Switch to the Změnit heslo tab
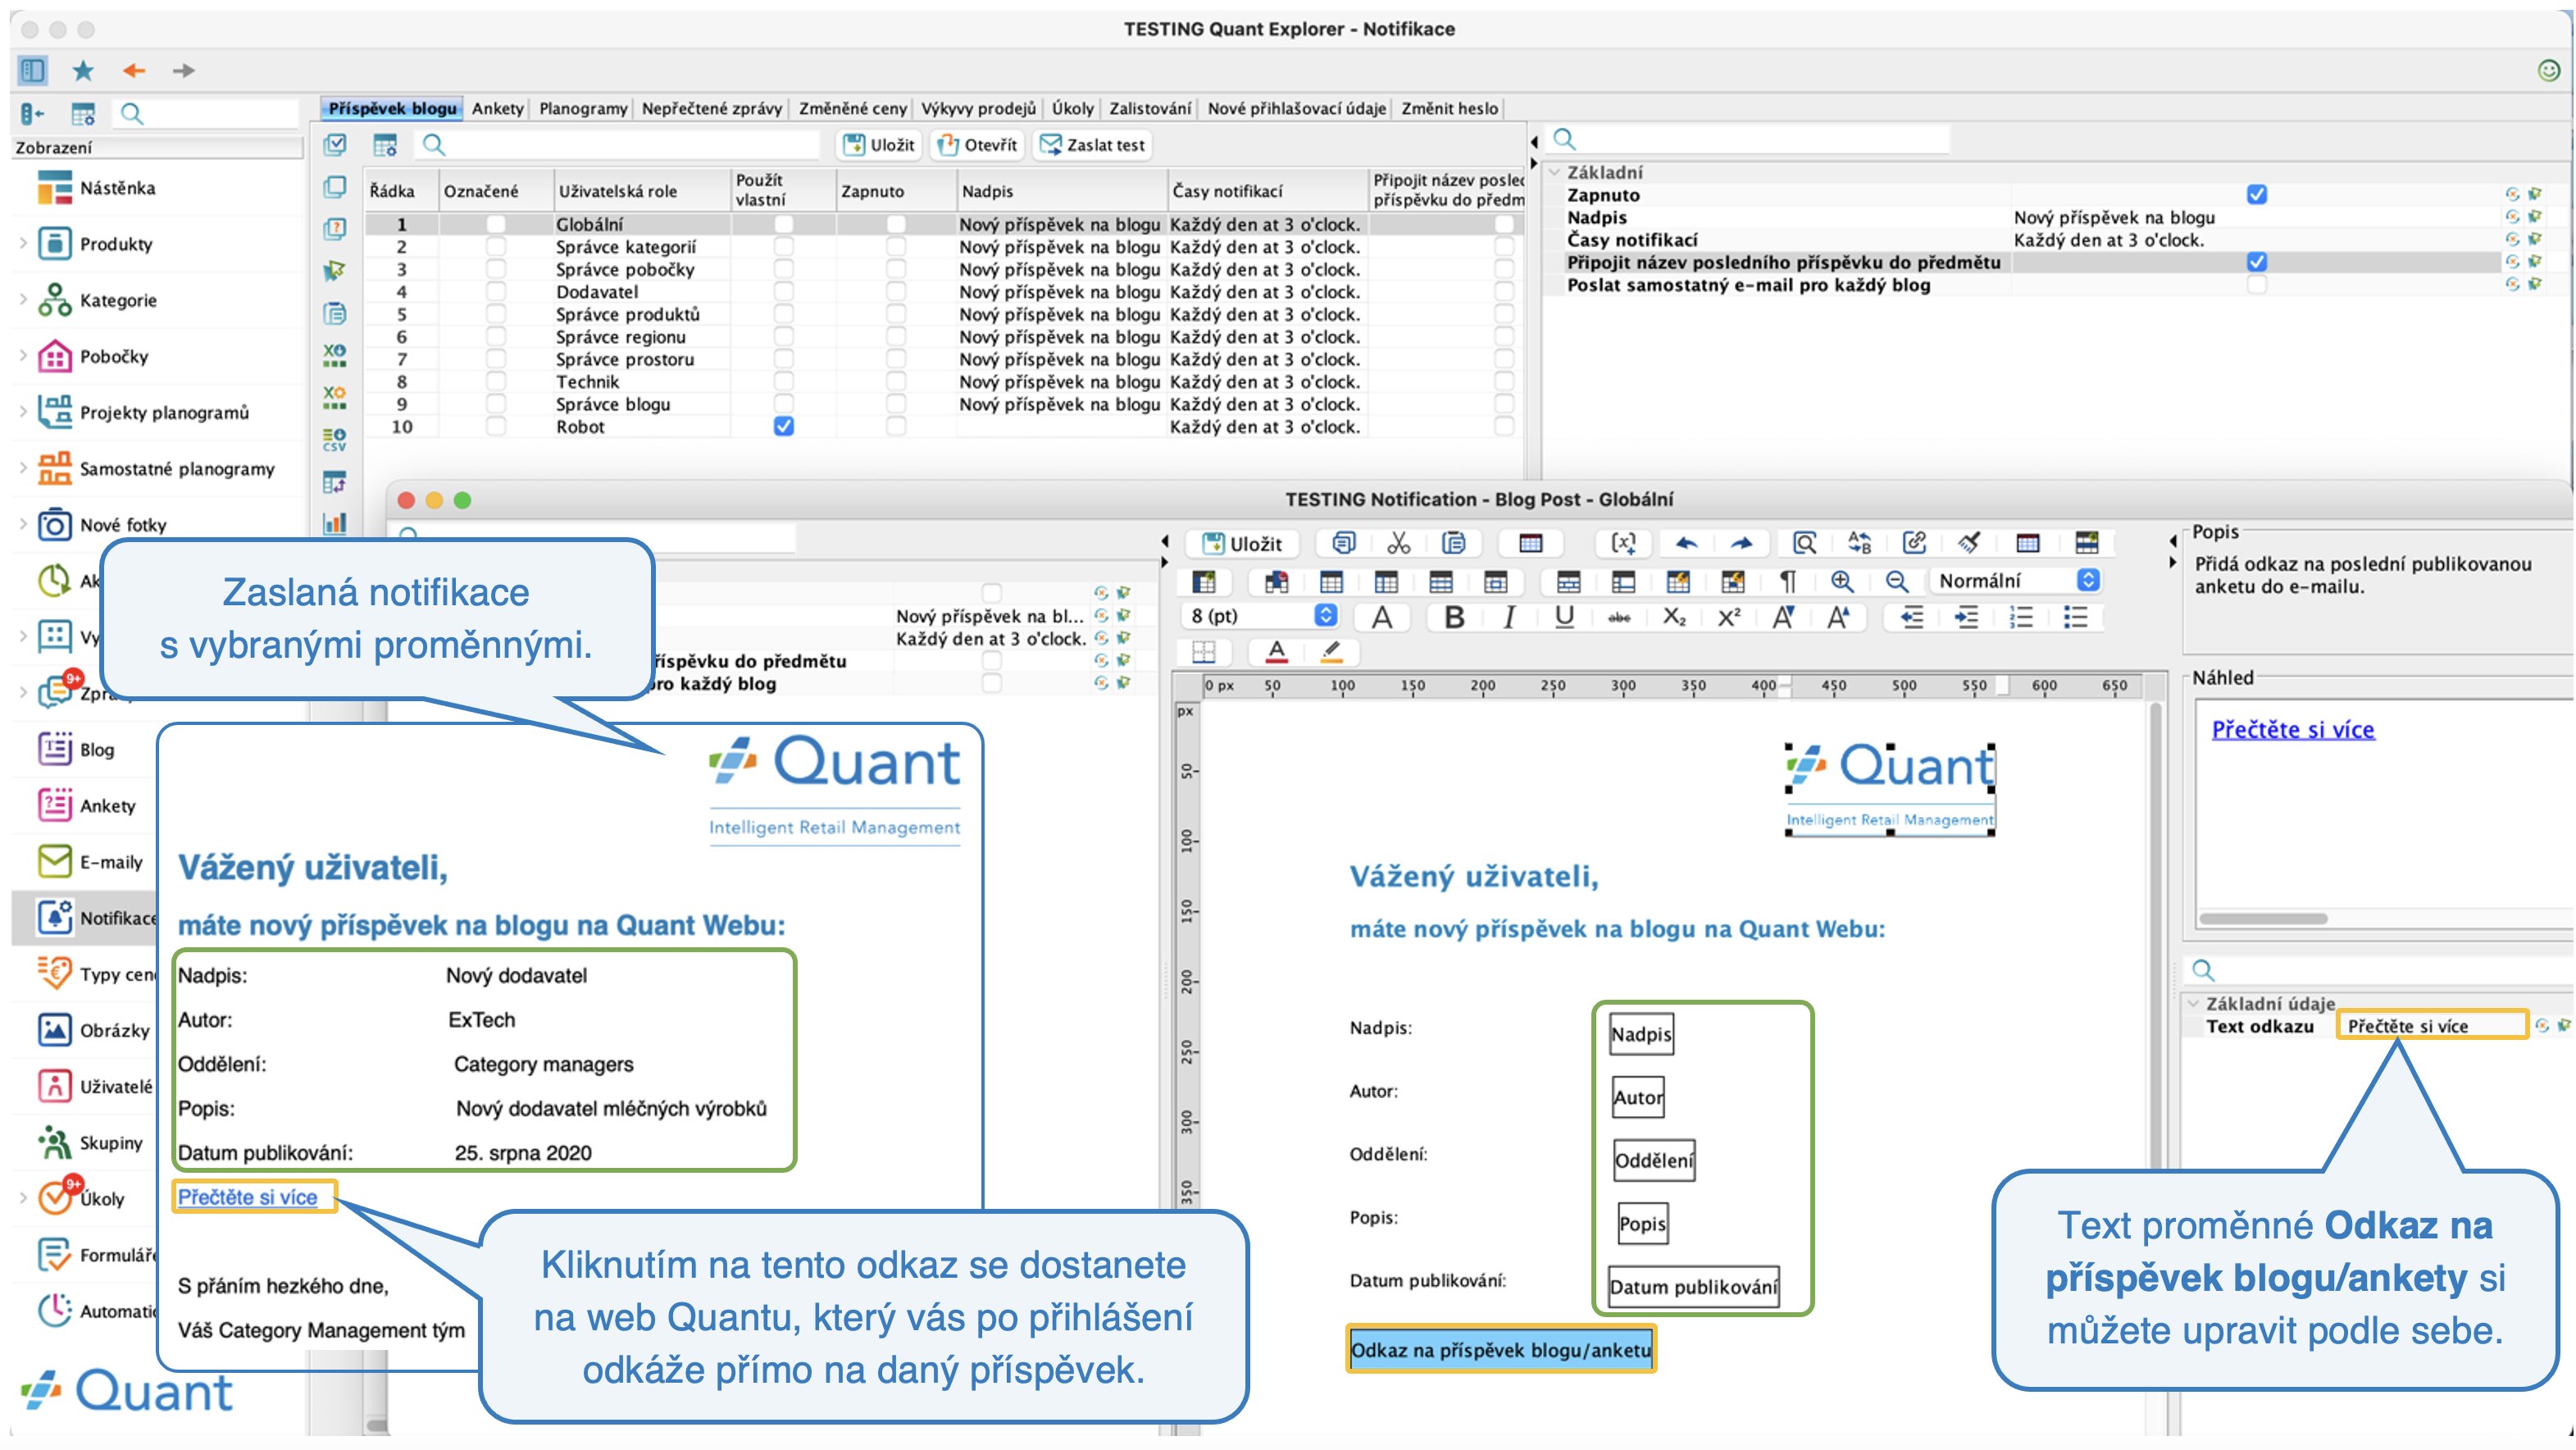The height and width of the screenshot is (1450, 2576). pyautogui.click(x=1449, y=108)
